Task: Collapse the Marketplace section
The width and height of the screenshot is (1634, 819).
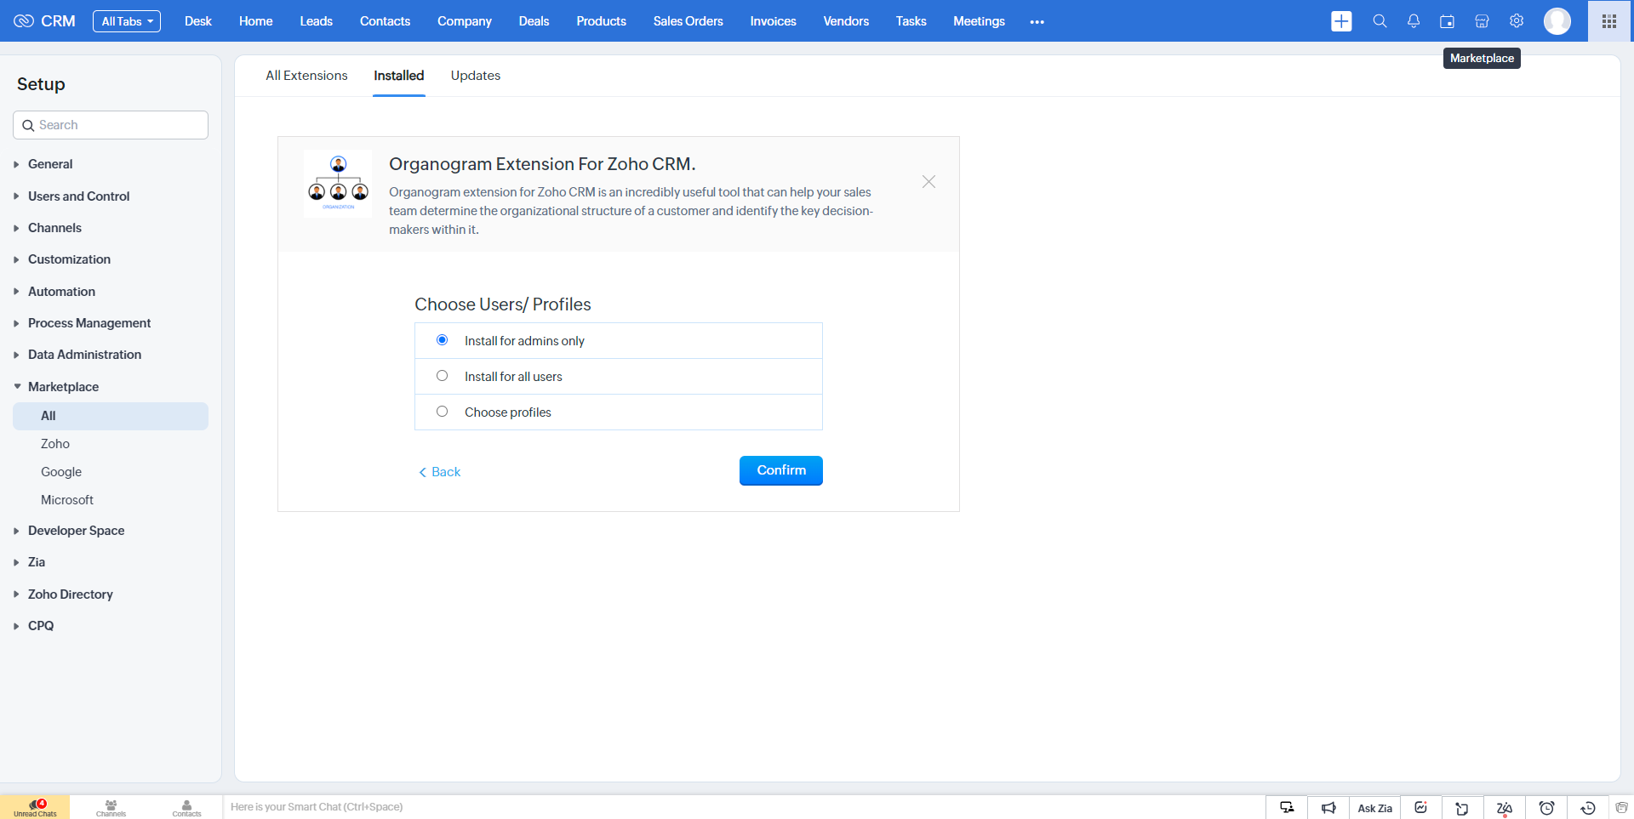Action: coord(63,387)
